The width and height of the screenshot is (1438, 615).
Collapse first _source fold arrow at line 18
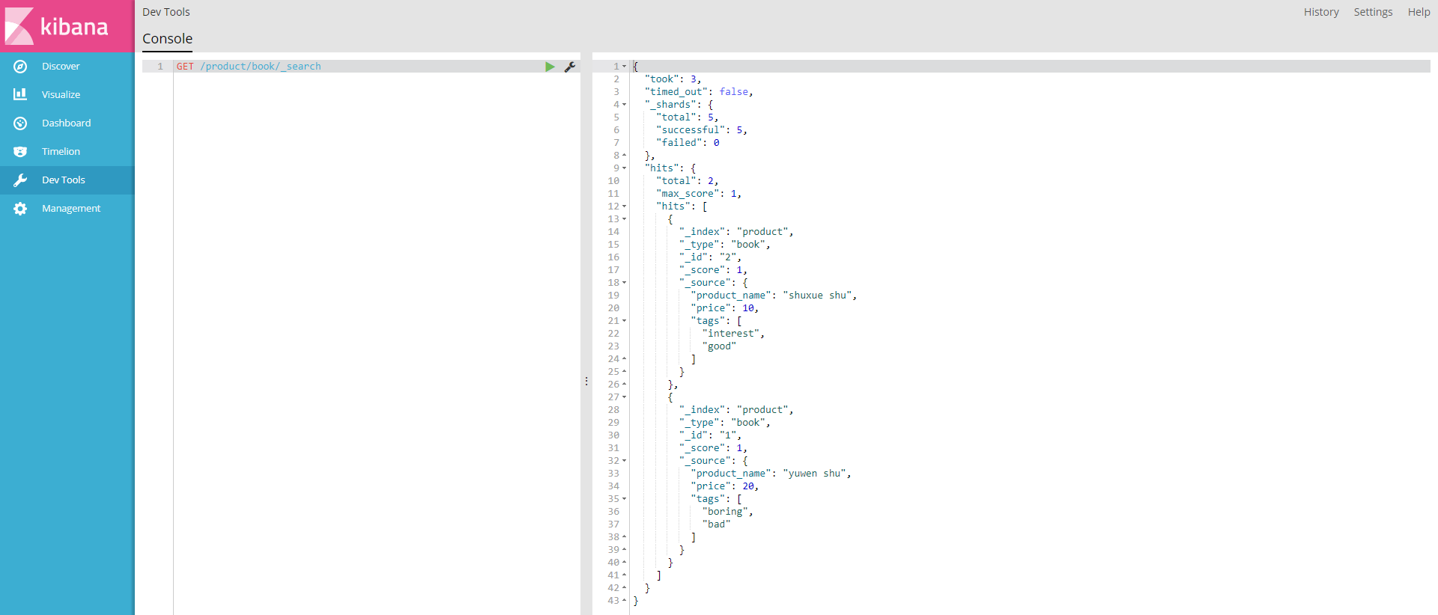tap(625, 283)
